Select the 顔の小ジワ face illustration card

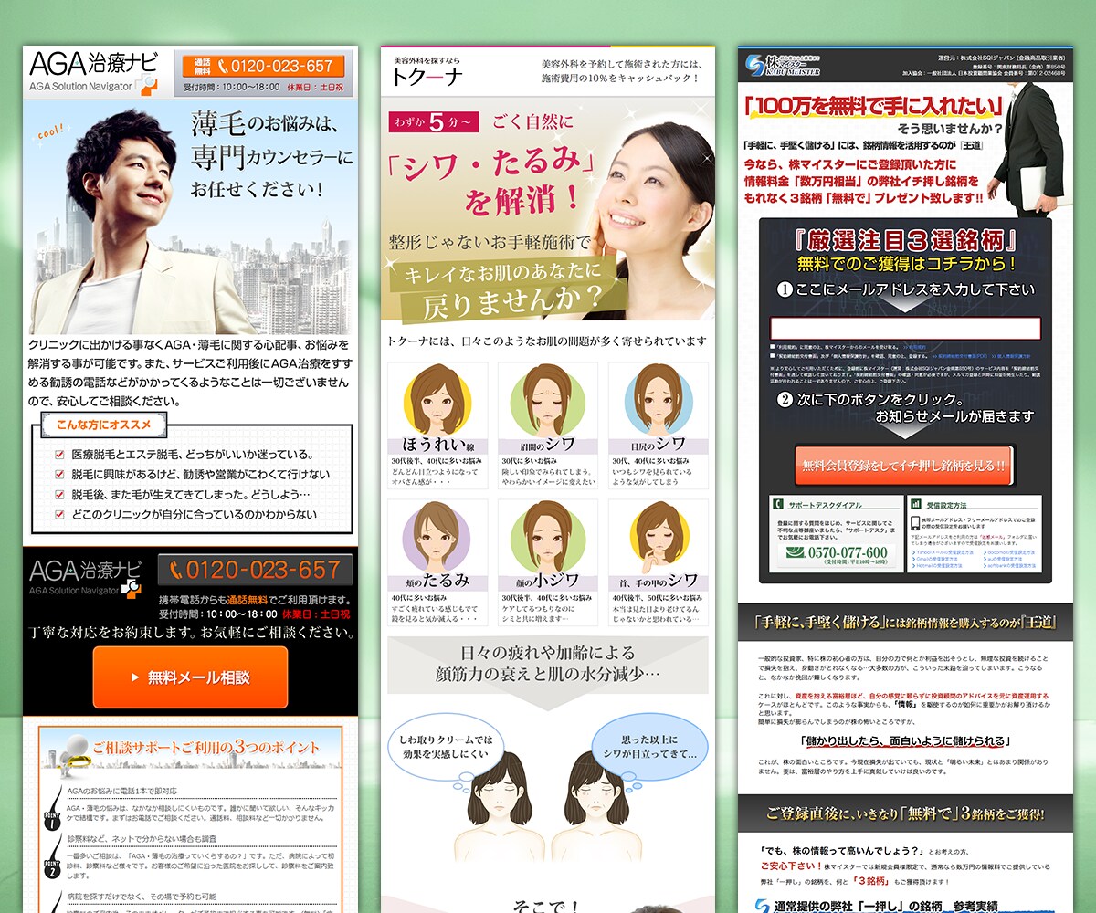(x=548, y=561)
